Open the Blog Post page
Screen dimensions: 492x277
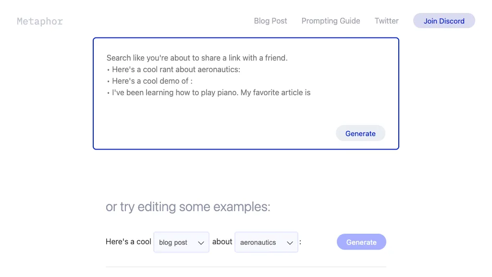270,21
